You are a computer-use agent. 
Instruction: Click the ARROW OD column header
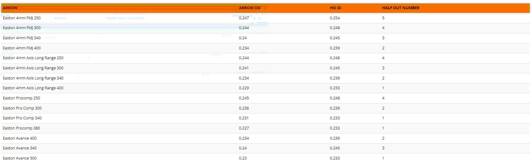250,8
